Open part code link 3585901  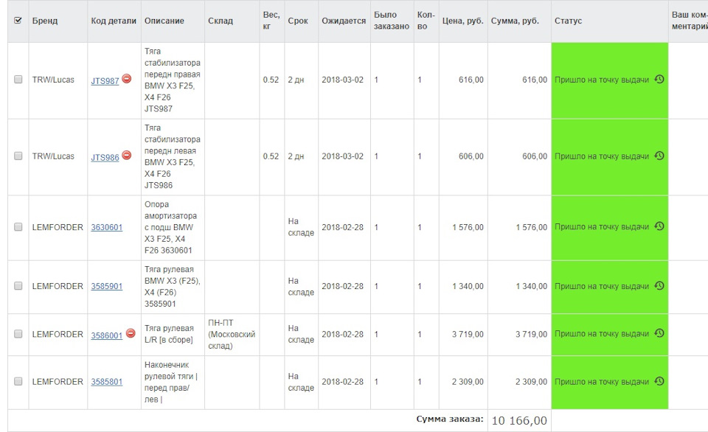click(106, 286)
